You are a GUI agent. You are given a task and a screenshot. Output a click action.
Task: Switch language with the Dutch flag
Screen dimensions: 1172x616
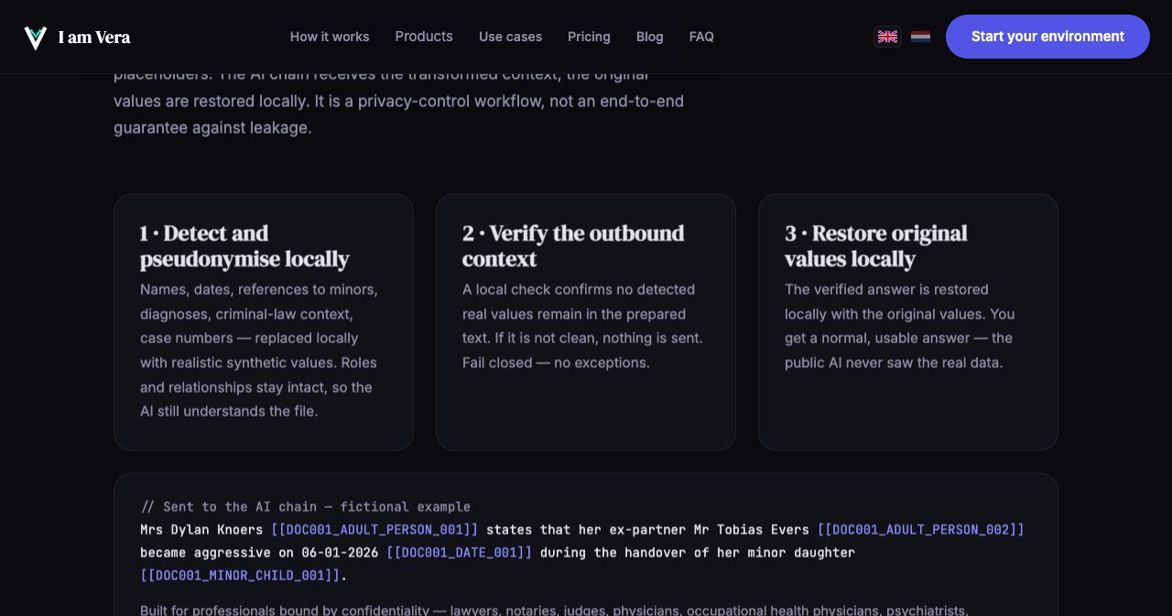click(920, 37)
